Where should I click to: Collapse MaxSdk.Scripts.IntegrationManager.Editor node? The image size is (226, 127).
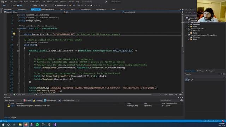(186, 35)
